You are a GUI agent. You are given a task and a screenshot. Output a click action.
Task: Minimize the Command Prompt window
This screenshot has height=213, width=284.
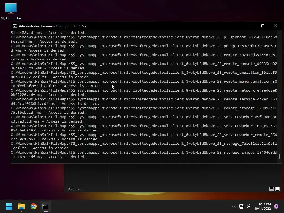[x=250, y=26]
